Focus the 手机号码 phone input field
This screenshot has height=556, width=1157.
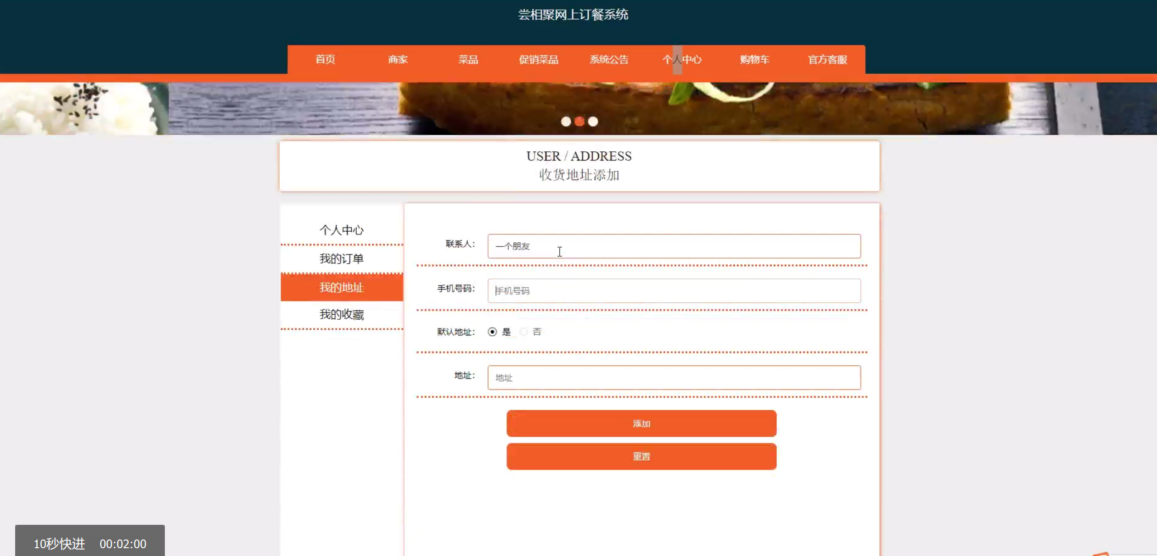coord(674,291)
